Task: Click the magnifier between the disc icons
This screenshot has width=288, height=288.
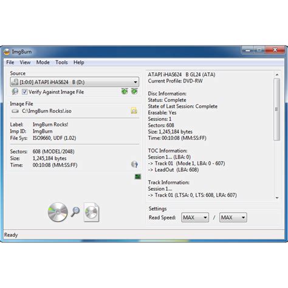Action: [x=75, y=211]
